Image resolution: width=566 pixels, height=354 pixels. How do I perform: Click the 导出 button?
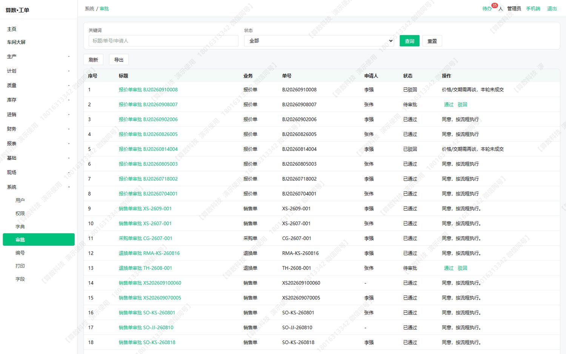[119, 60]
